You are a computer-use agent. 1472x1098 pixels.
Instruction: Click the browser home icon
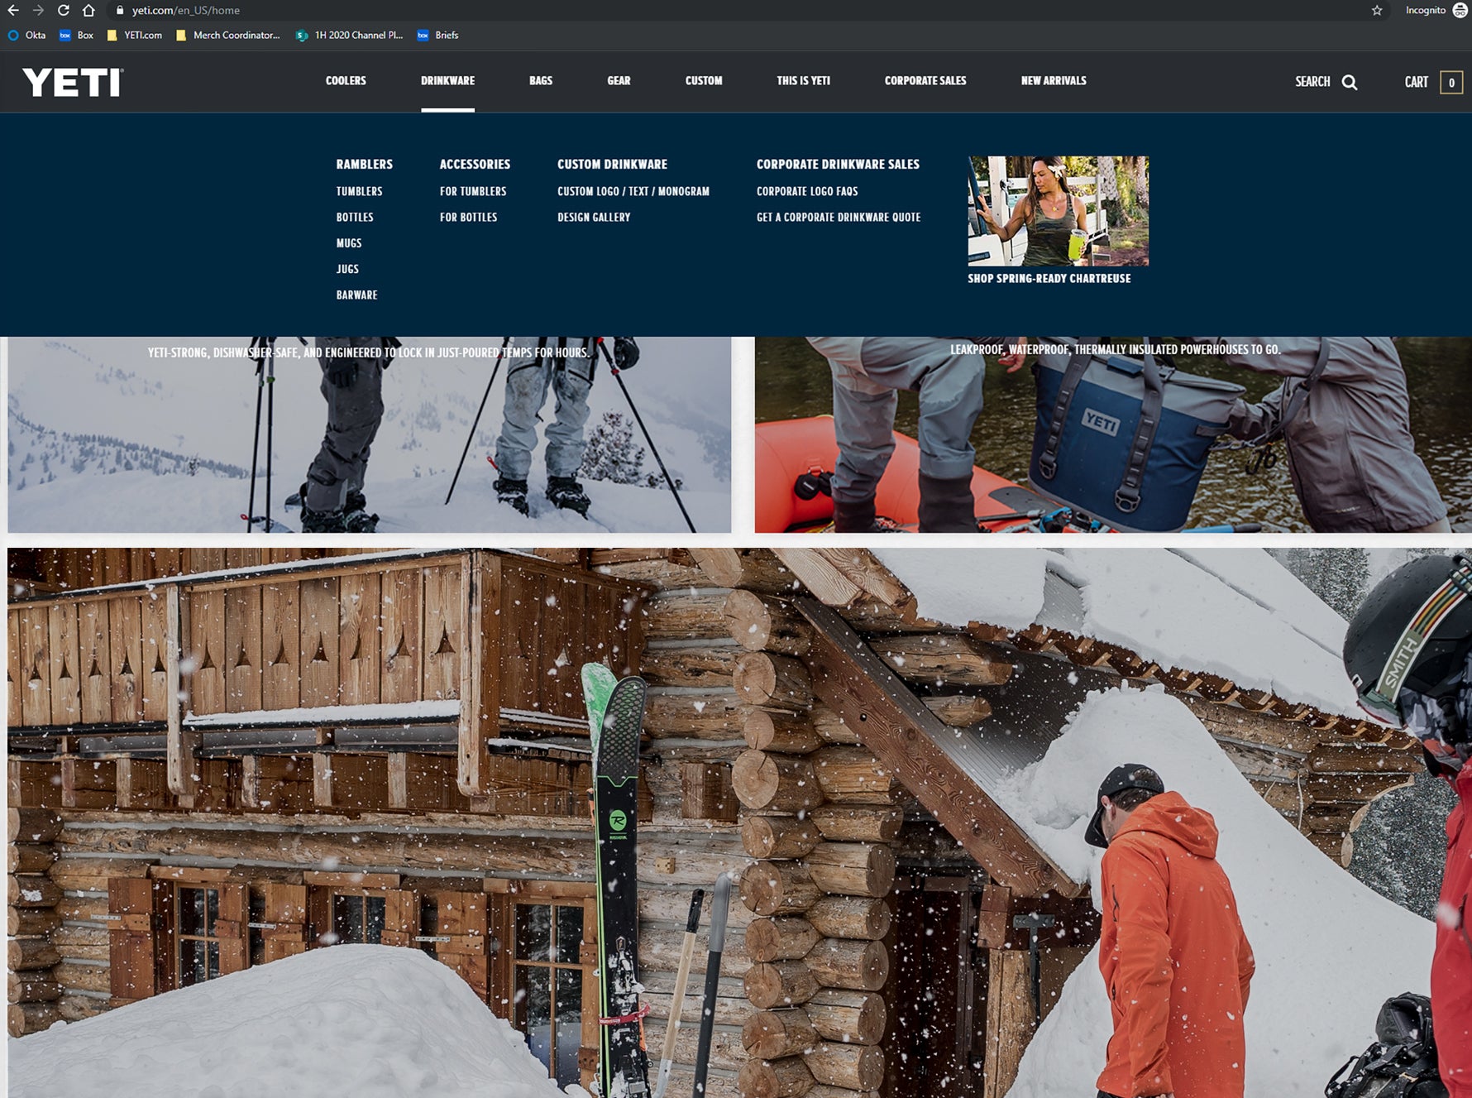pyautogui.click(x=88, y=11)
